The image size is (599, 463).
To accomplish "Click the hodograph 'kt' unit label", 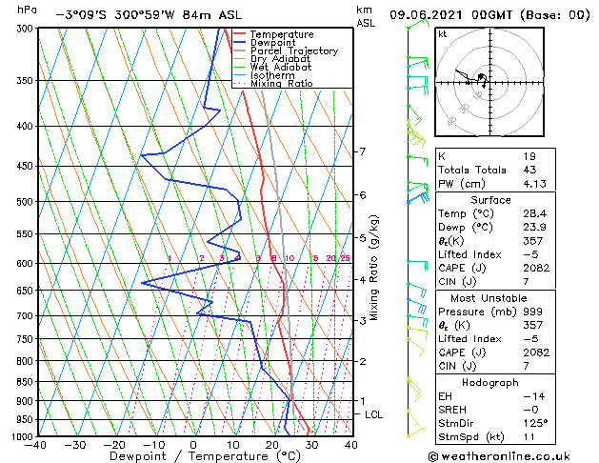I will click(x=443, y=34).
